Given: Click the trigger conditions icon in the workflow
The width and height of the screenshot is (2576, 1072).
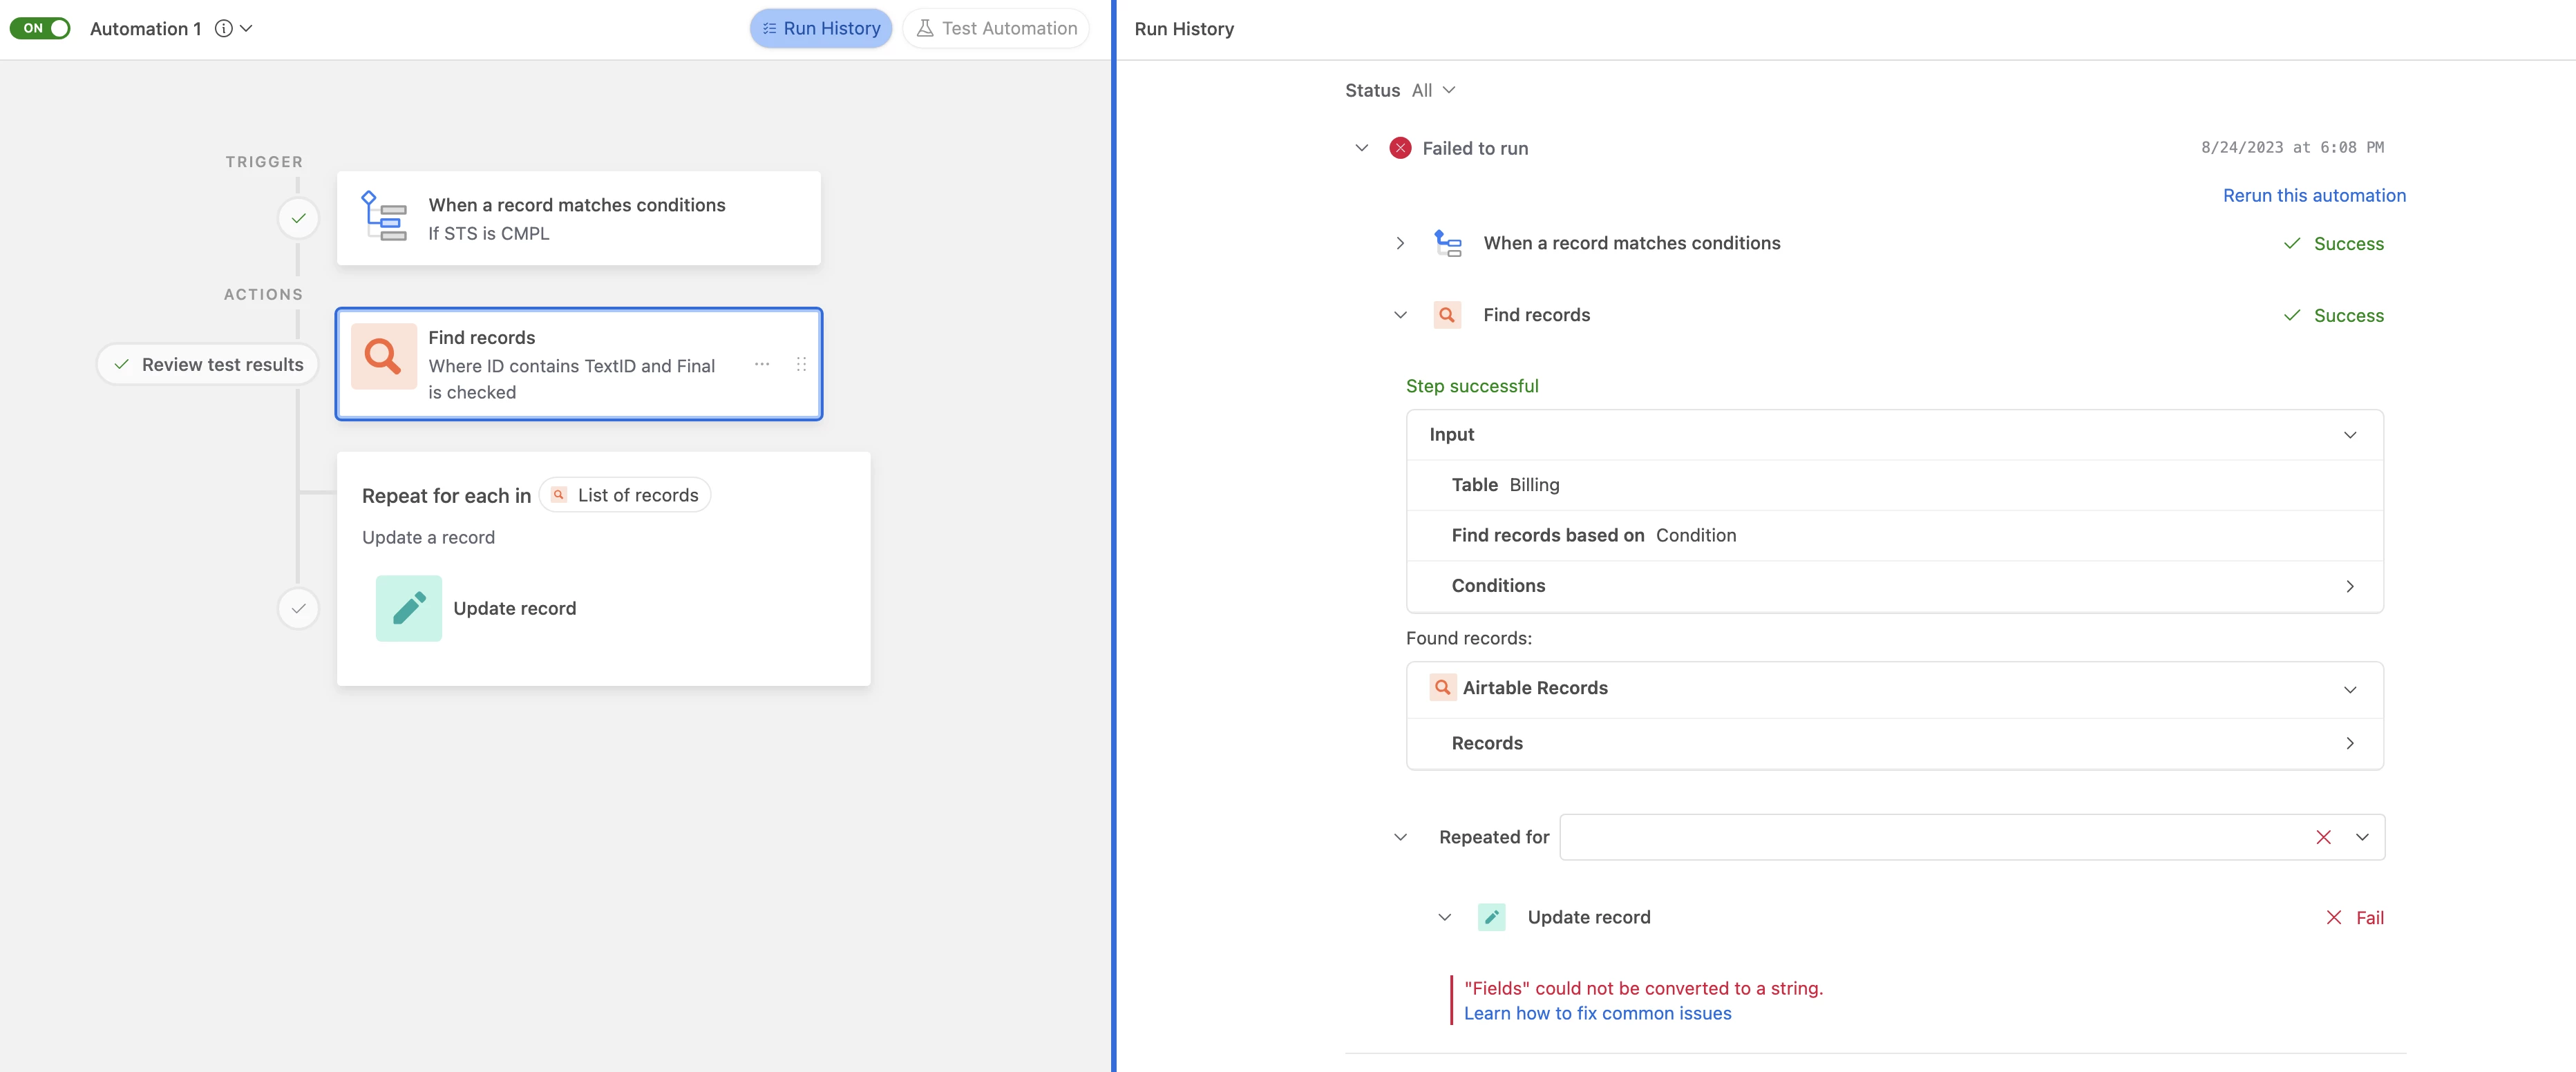Looking at the screenshot, I should 384,217.
